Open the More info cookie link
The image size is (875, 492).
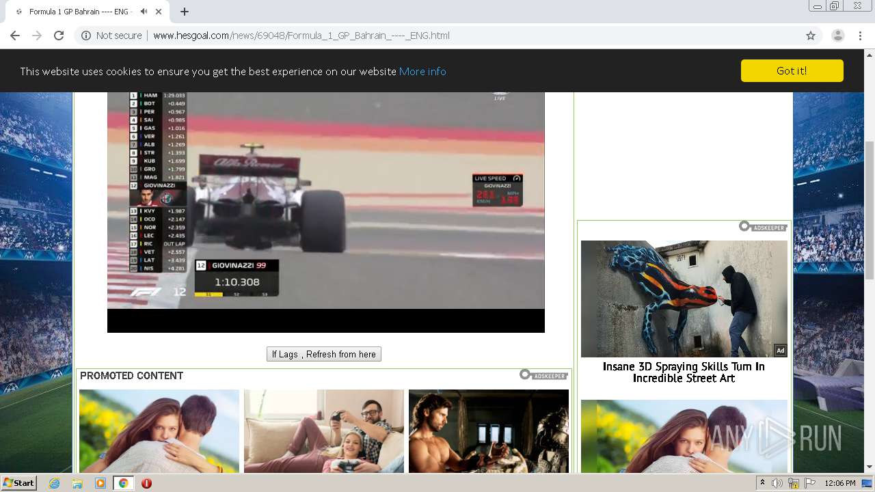point(422,71)
